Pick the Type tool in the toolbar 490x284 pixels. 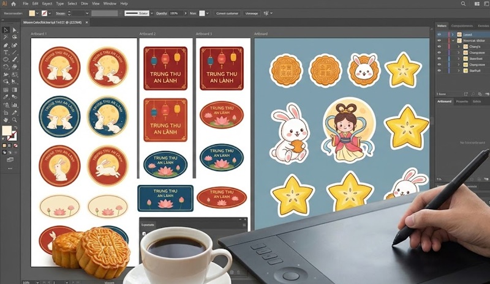click(6, 52)
